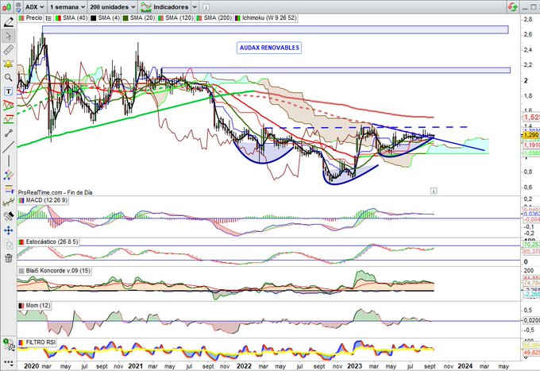Click the ProRealTime.com - Fin de Día text
Screen dimensions: 540x371
(x=55, y=192)
